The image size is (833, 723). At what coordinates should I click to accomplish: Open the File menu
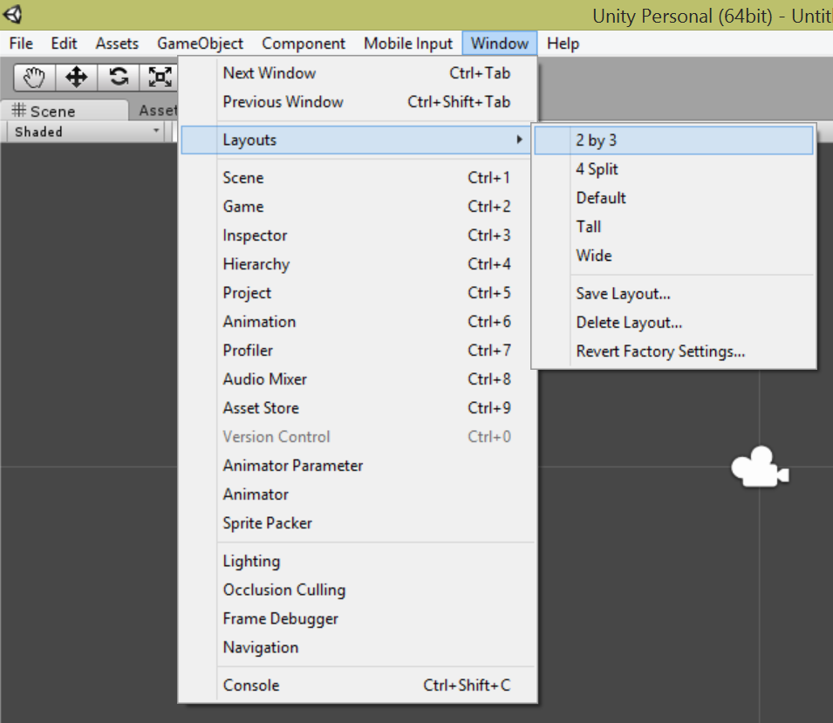pyautogui.click(x=21, y=43)
